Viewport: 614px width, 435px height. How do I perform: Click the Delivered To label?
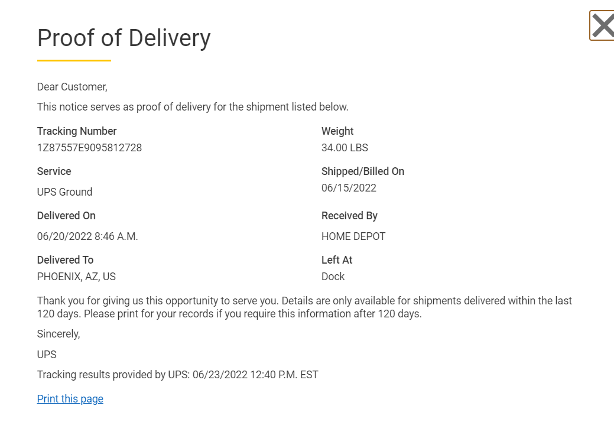click(65, 260)
